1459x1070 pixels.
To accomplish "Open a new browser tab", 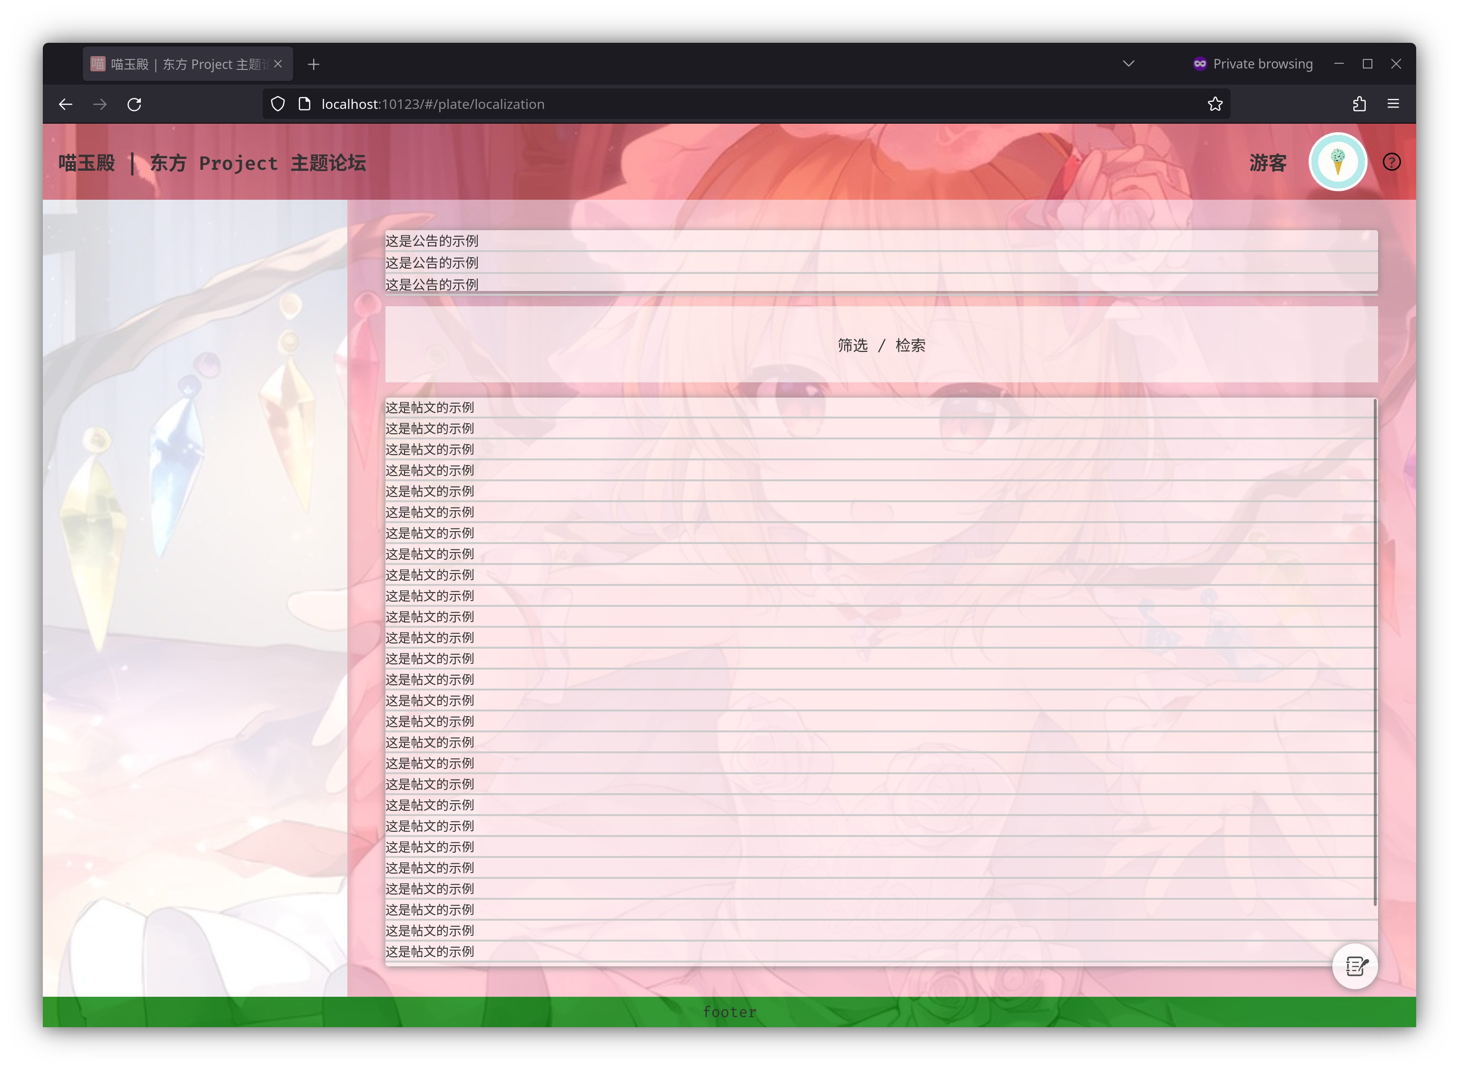I will [x=314, y=64].
